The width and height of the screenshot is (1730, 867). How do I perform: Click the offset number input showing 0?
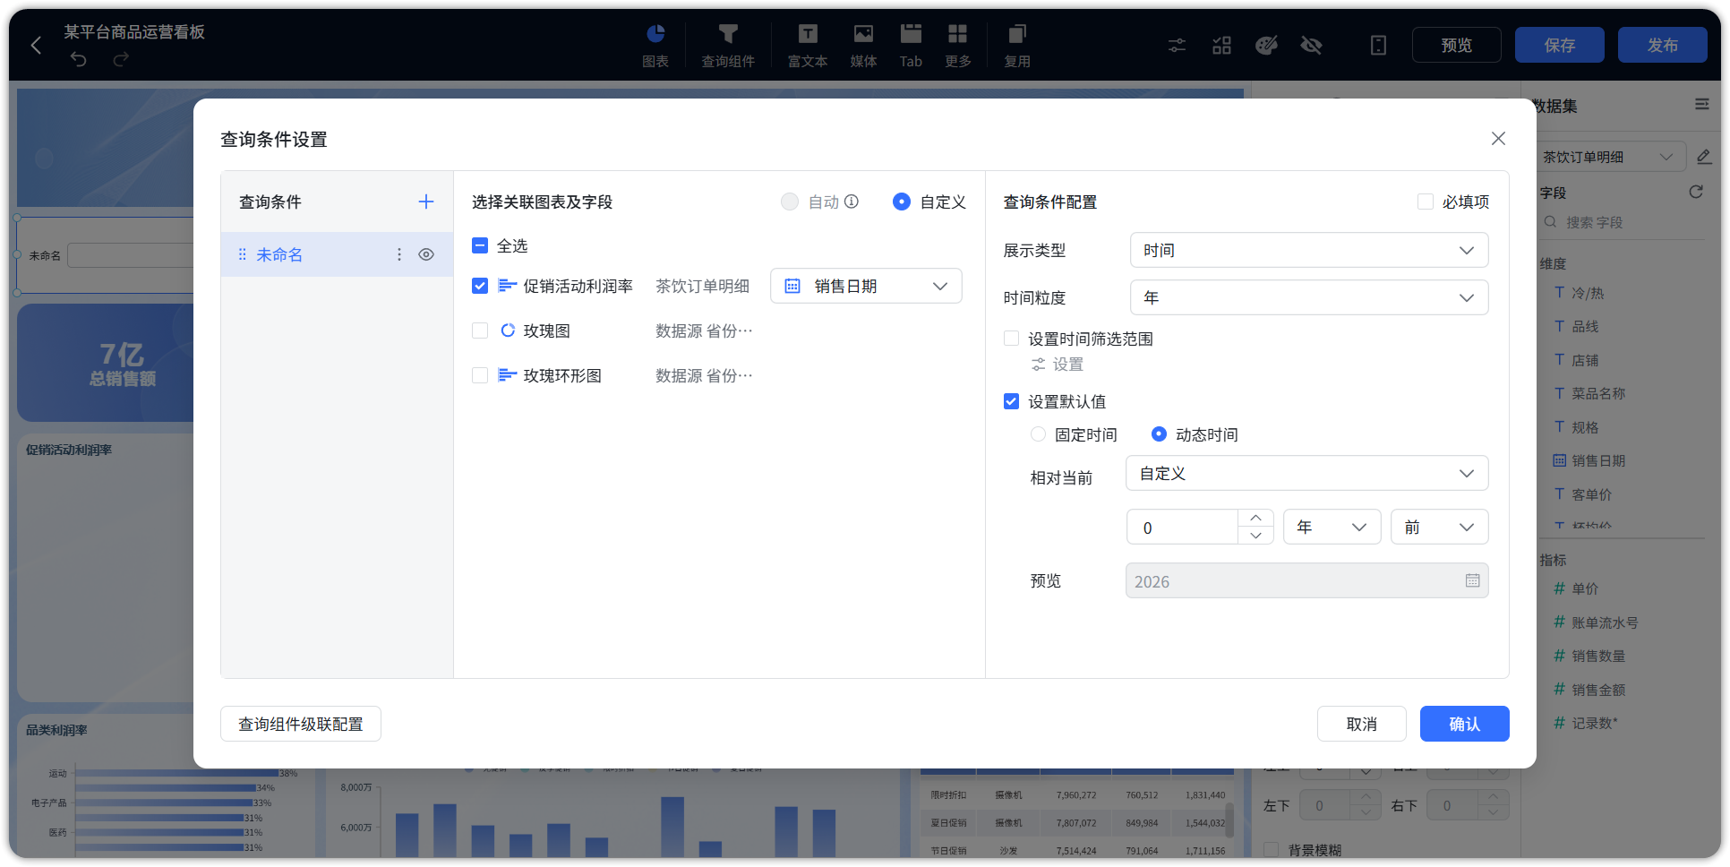coord(1182,528)
